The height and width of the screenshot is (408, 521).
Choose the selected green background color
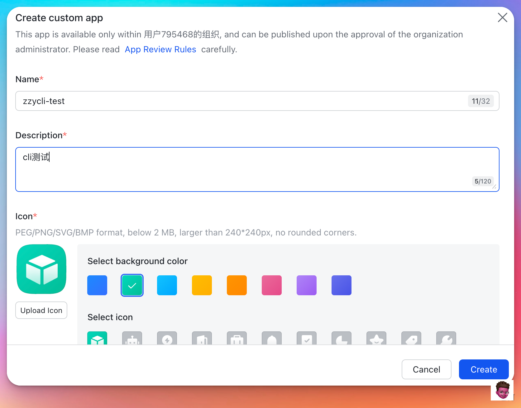(132, 285)
